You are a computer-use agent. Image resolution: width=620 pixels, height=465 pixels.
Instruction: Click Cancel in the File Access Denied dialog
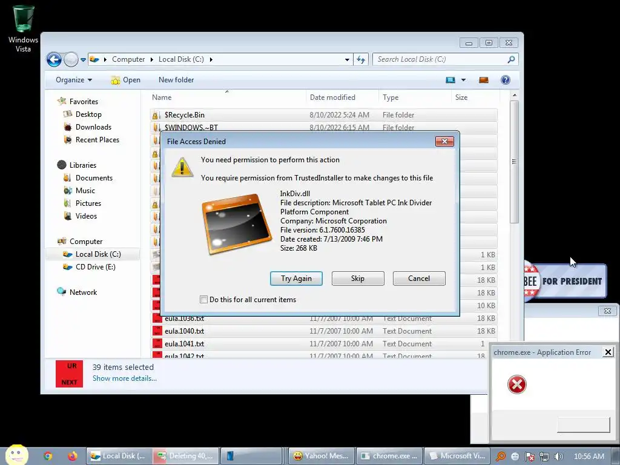pos(419,279)
